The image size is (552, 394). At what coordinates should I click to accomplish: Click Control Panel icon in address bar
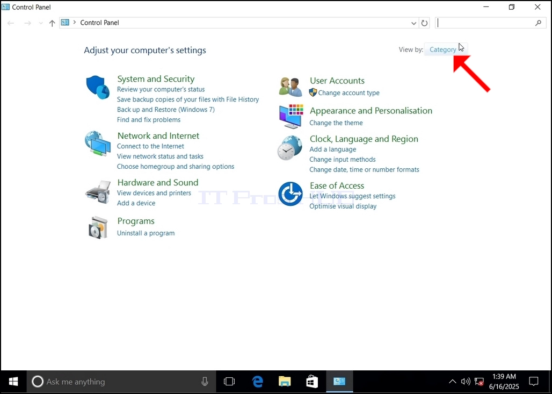65,23
